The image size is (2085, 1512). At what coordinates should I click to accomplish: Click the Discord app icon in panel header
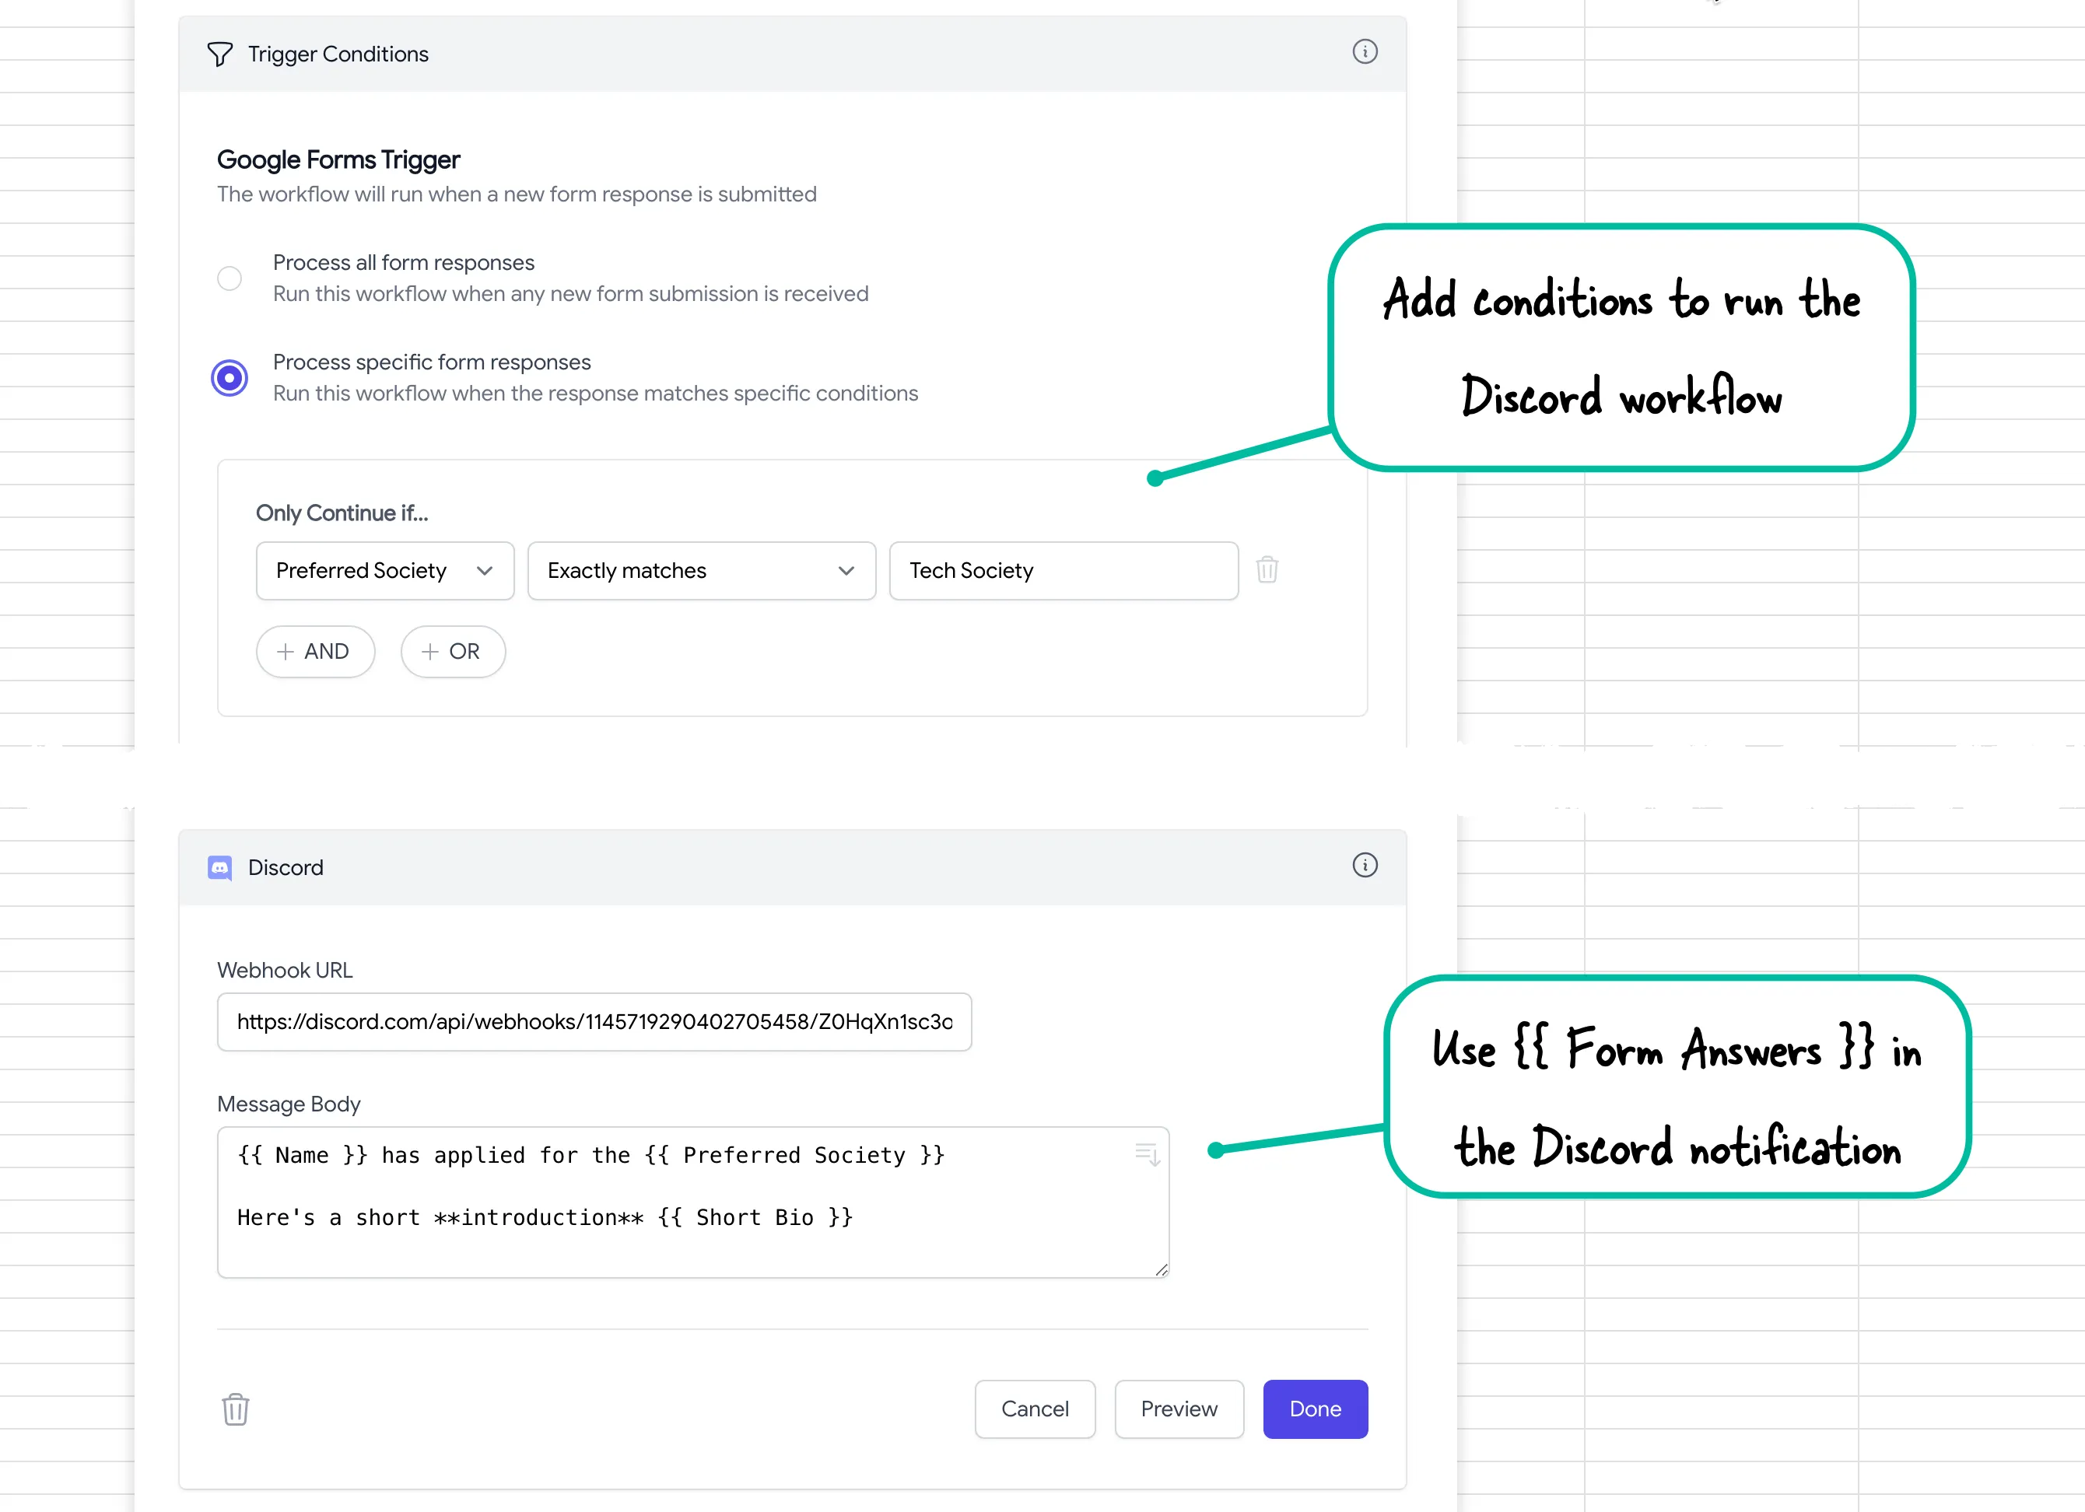point(220,866)
